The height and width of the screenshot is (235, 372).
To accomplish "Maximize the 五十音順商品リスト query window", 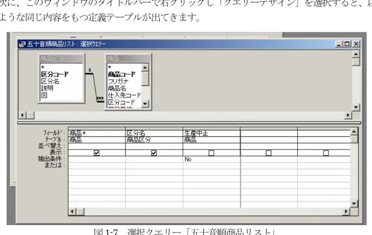I will 347,44.
